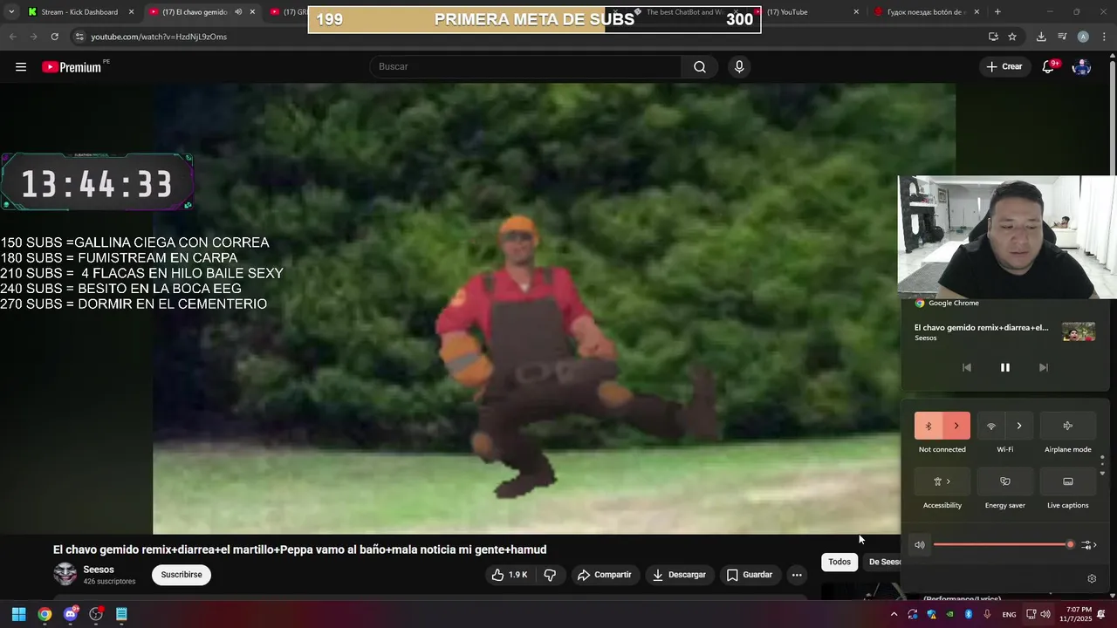Open YouTube notifications bell
1117x628 pixels.
(1049, 67)
